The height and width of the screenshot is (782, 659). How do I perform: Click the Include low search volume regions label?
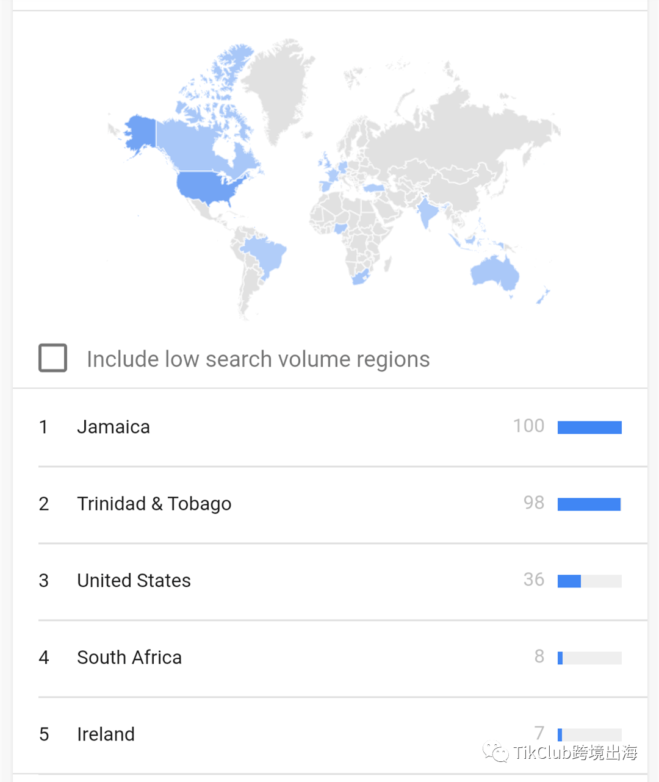258,359
